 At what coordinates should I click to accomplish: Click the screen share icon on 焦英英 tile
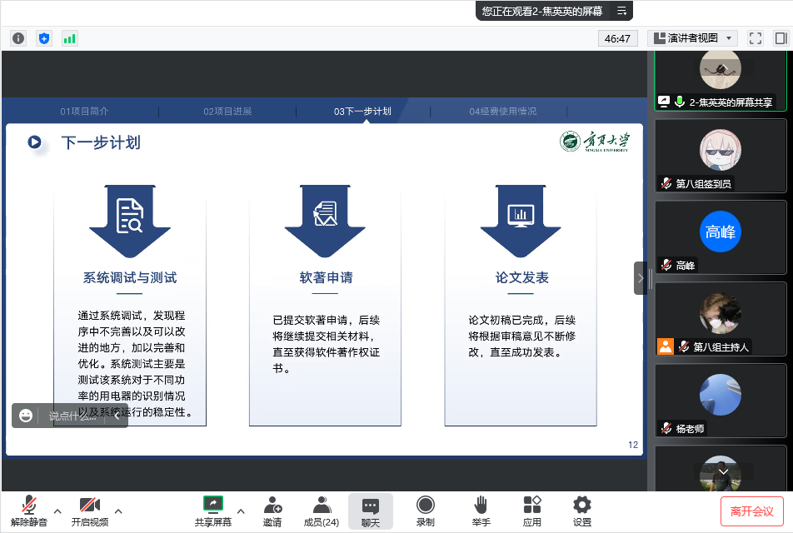point(664,102)
